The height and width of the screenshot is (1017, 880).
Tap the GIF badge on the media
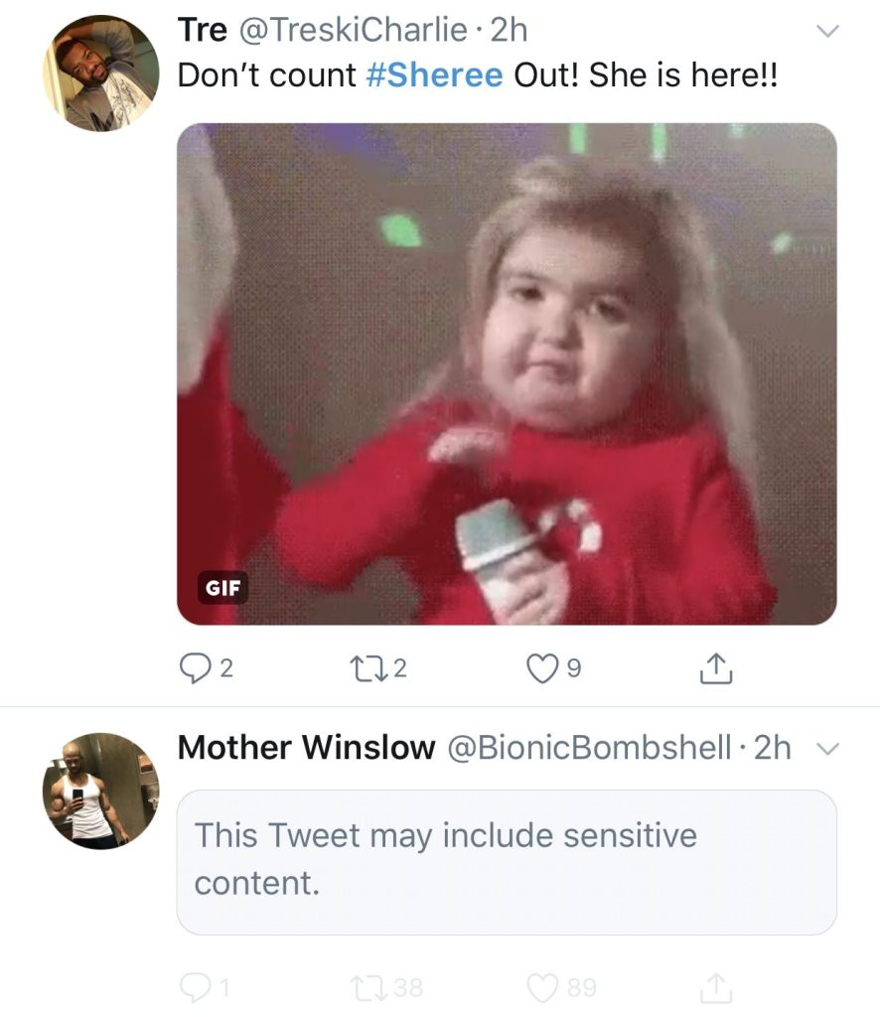pyautogui.click(x=222, y=588)
